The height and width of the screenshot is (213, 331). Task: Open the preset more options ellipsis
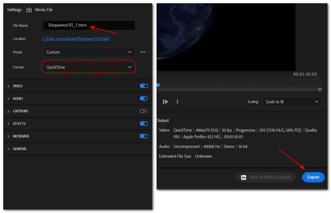pos(143,52)
